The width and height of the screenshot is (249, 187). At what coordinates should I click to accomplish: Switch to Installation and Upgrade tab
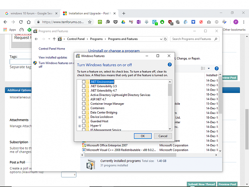(x=89, y=13)
